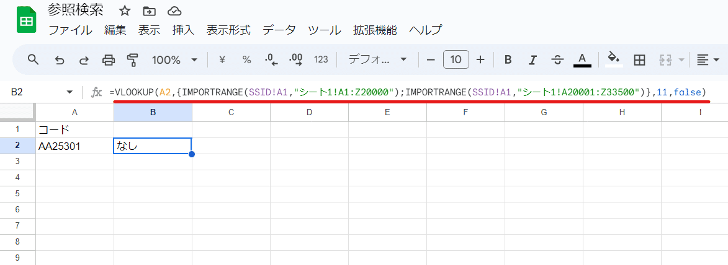Click the document title 参照検索

pyautogui.click(x=76, y=10)
